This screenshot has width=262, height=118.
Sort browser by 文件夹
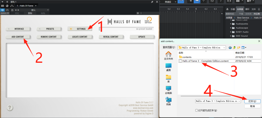(248, 14)
